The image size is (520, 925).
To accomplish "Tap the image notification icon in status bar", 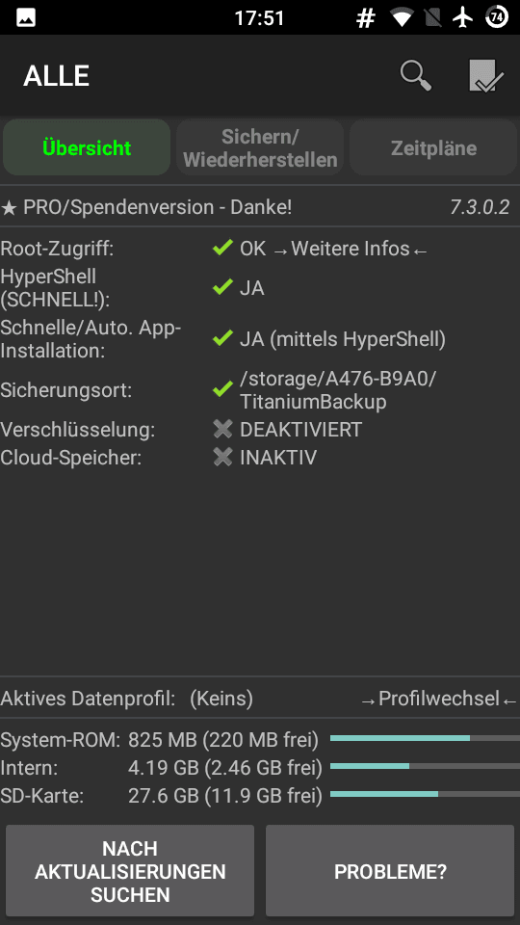I will (x=26, y=17).
